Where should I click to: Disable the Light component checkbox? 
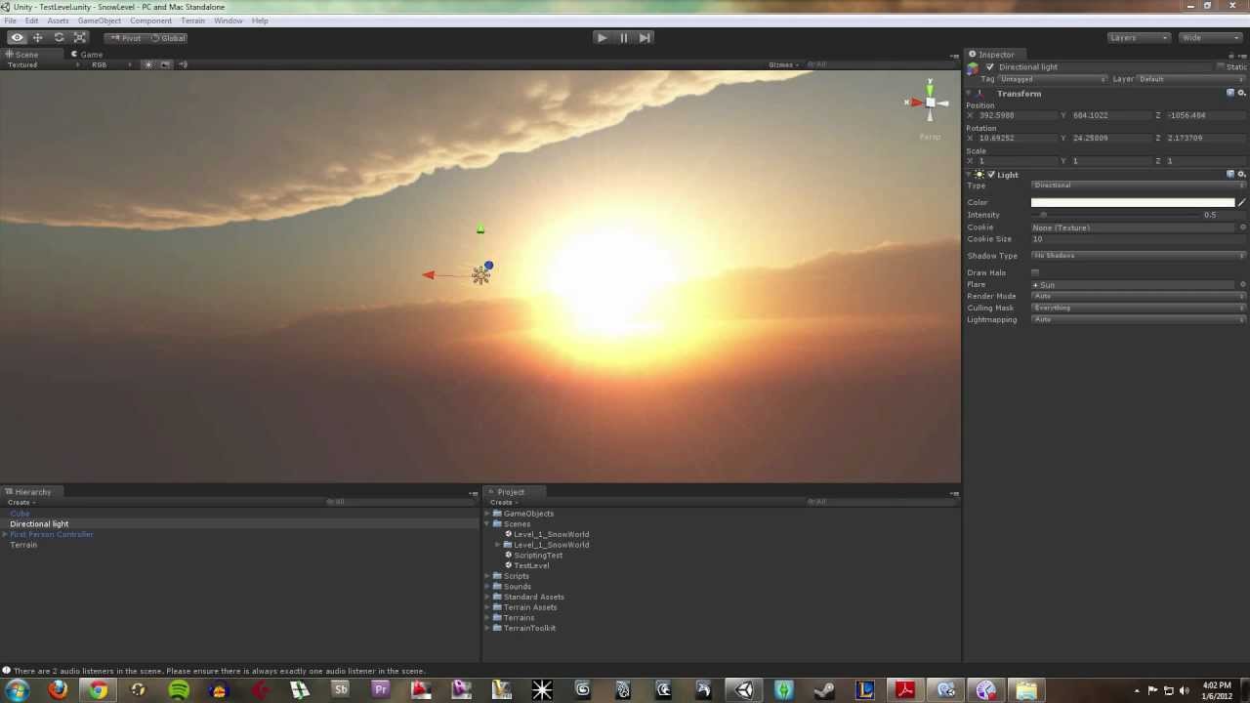(991, 175)
